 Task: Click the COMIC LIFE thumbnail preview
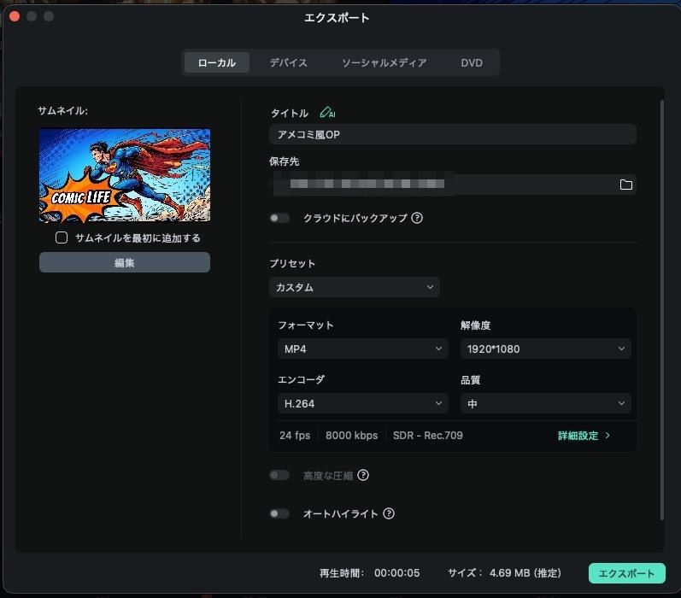click(x=125, y=175)
